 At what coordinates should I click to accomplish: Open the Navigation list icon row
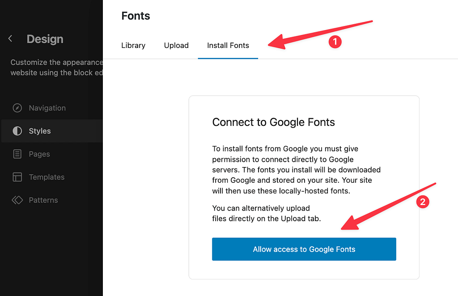point(47,107)
